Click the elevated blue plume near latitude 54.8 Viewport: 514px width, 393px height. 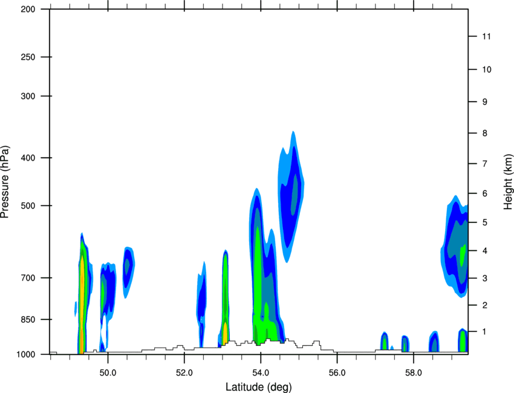pos(291,197)
